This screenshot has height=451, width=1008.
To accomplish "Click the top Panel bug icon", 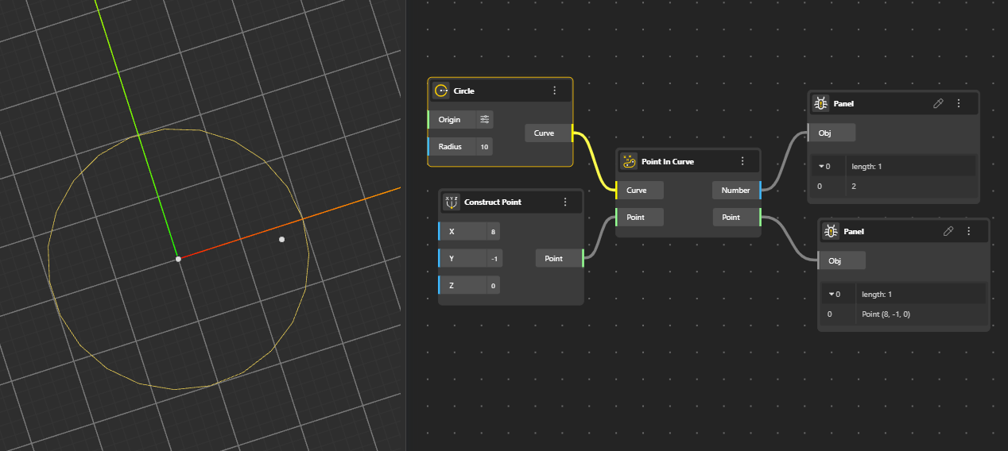I will [820, 103].
